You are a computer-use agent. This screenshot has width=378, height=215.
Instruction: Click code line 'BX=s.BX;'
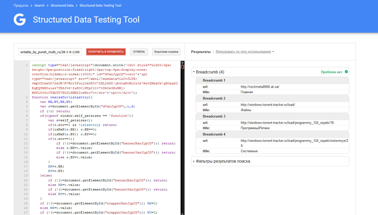pyautogui.click(x=56, y=166)
